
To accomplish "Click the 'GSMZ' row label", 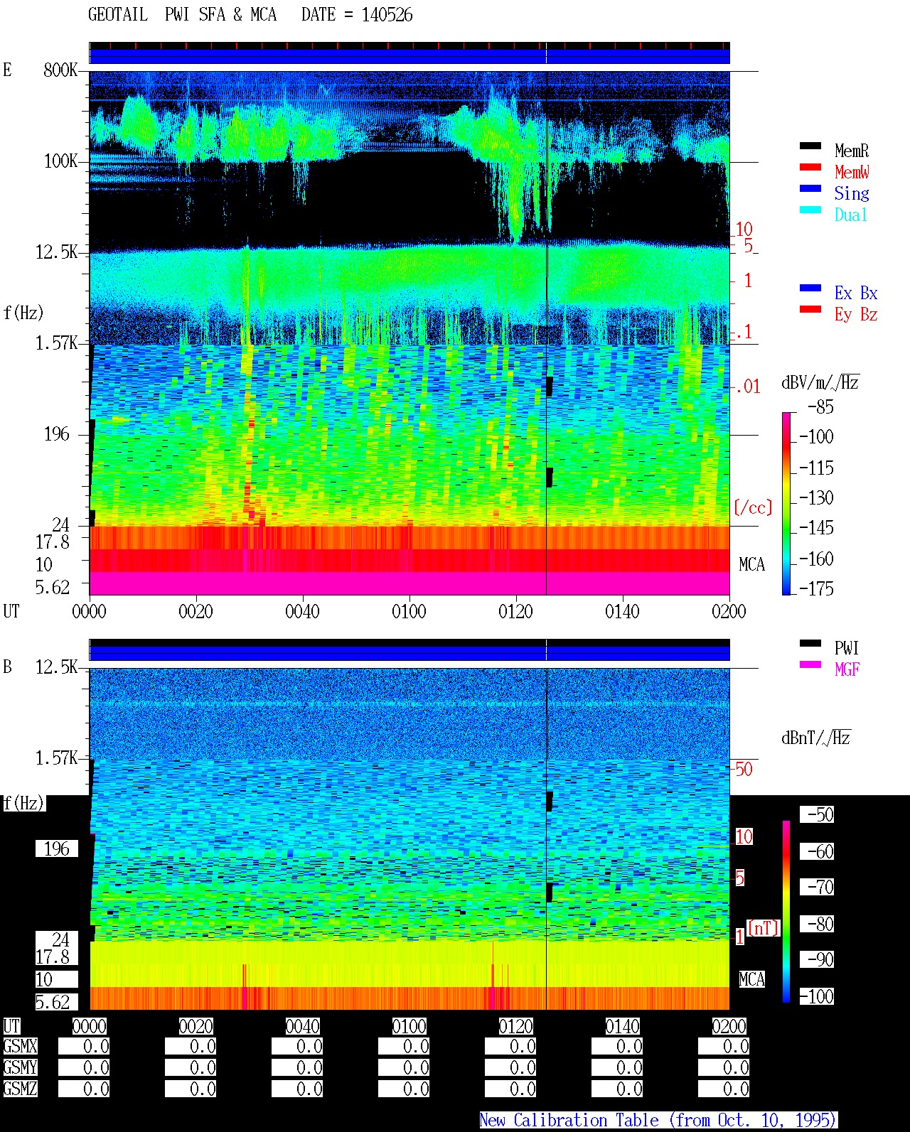I will (20, 1089).
